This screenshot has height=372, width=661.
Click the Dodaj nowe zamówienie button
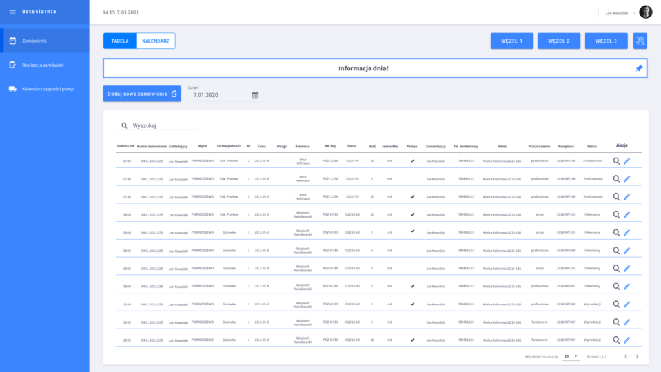pos(141,94)
